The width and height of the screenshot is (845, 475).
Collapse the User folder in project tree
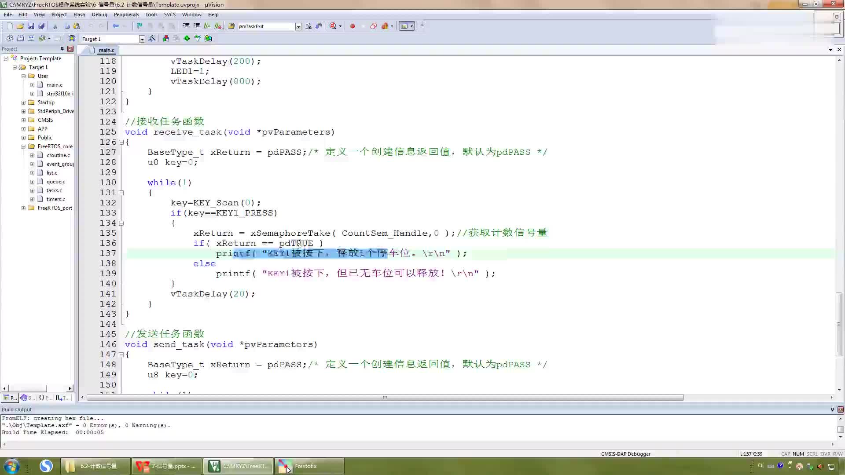[x=23, y=76]
